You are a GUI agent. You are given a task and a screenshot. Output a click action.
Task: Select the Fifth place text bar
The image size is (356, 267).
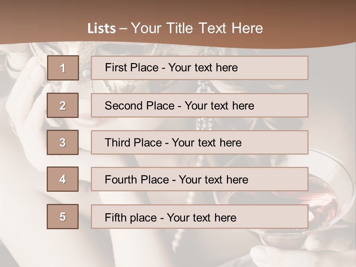point(200,217)
